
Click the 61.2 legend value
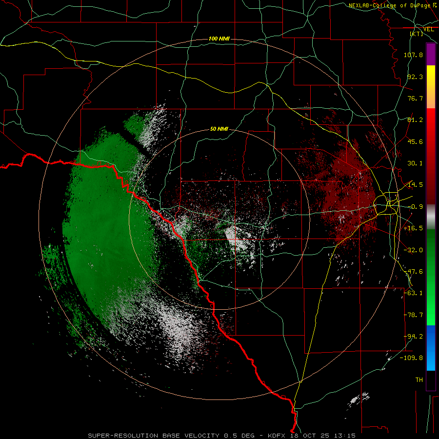[415, 120]
